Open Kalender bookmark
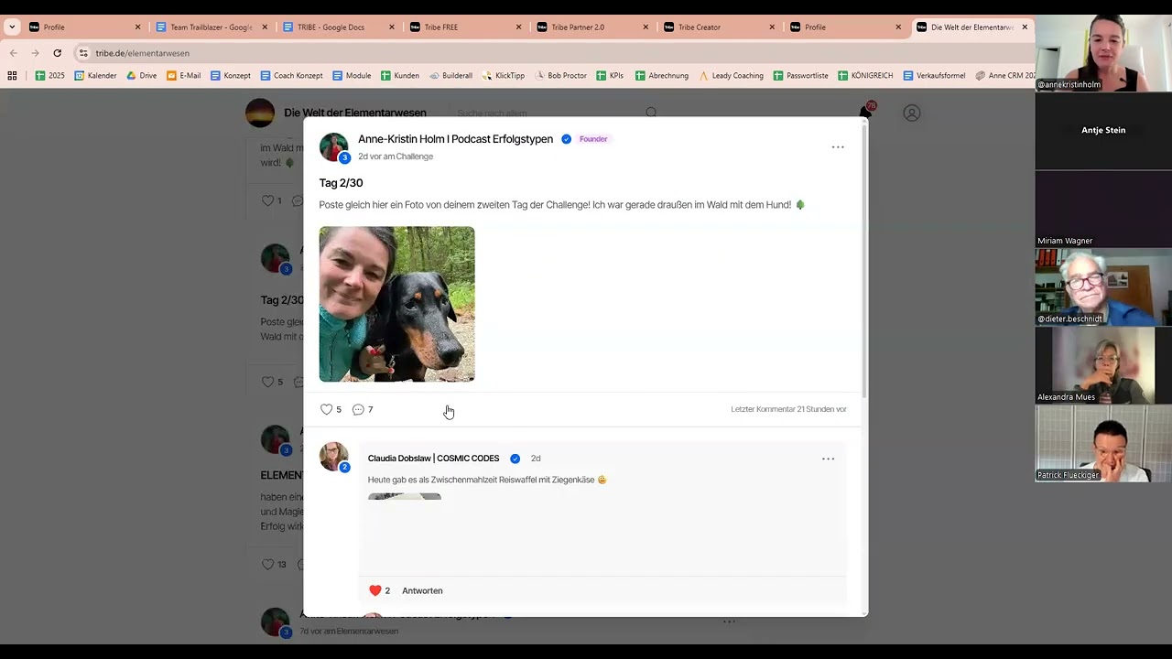The image size is (1172, 659). 95,75
